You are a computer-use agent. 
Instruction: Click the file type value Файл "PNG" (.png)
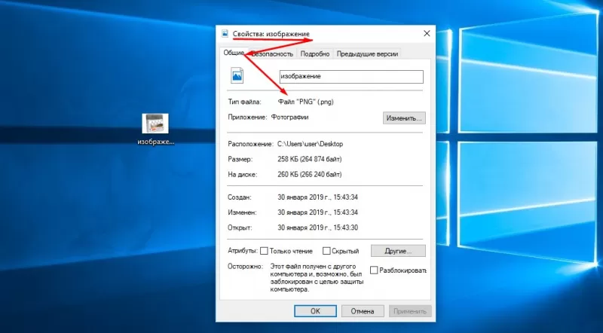[306, 102]
